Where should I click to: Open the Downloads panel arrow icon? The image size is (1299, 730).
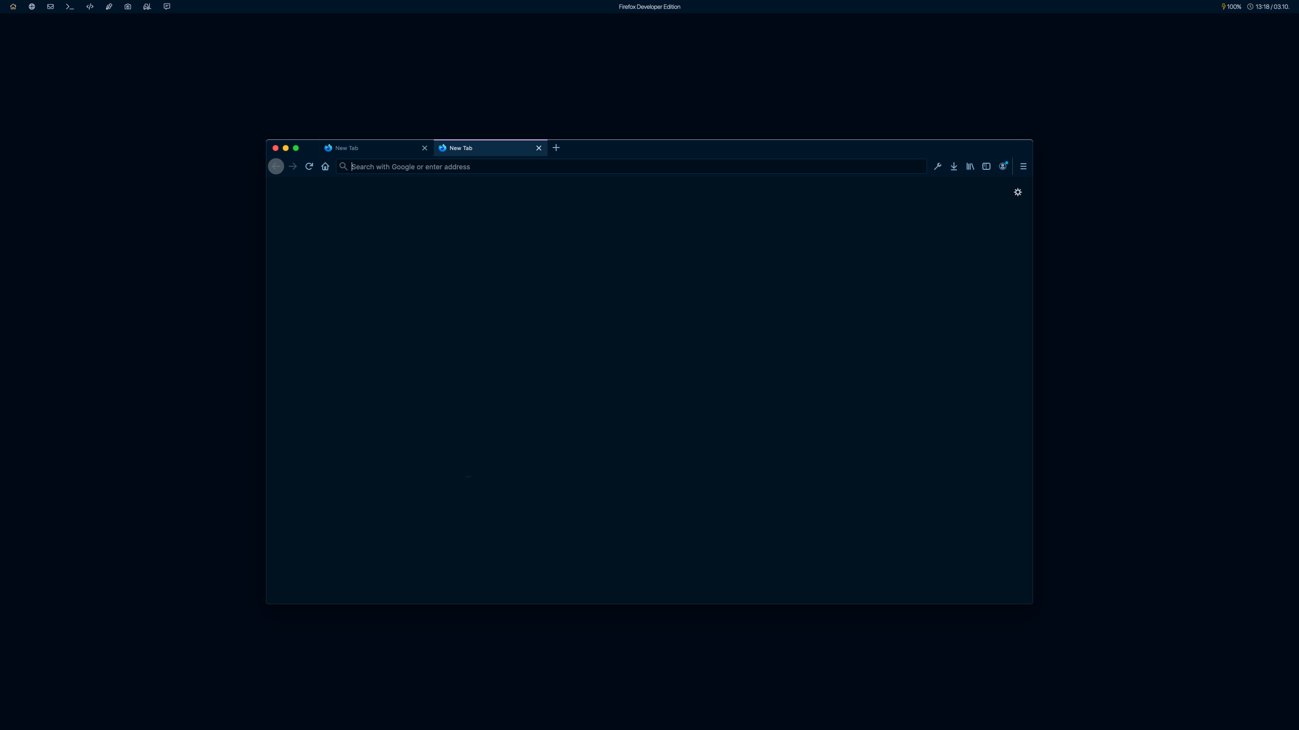click(x=954, y=166)
